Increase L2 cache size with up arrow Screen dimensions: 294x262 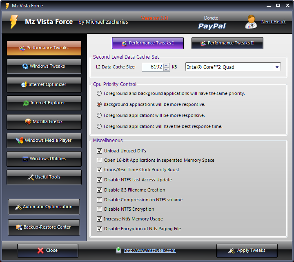click(x=166, y=65)
